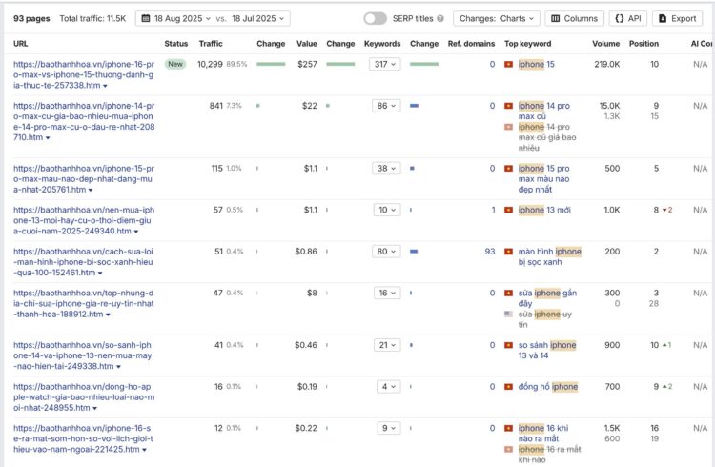The image size is (715, 467).
Task: Click the New status badge
Action: point(175,64)
